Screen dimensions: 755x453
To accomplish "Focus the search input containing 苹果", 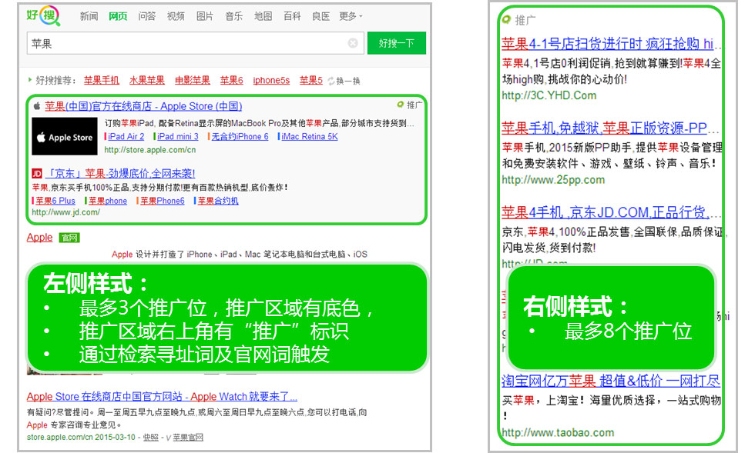I will click(x=195, y=43).
